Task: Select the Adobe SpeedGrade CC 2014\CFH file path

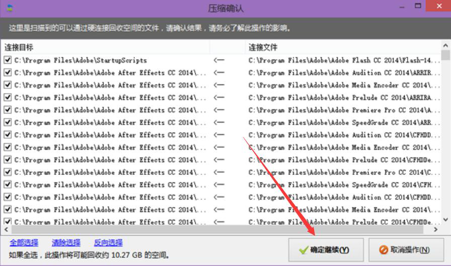Action: [x=344, y=185]
